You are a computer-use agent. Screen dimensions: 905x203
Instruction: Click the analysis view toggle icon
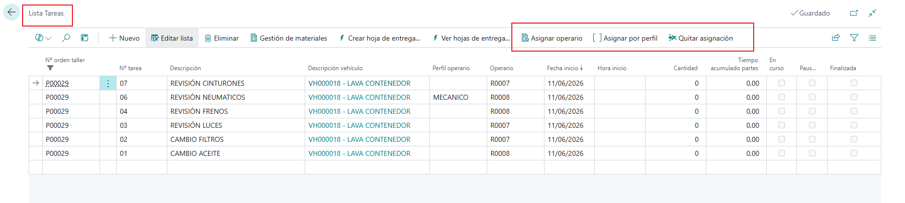point(84,38)
